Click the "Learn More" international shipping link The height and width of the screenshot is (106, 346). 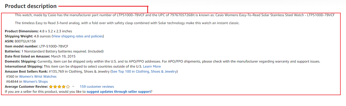(152, 67)
